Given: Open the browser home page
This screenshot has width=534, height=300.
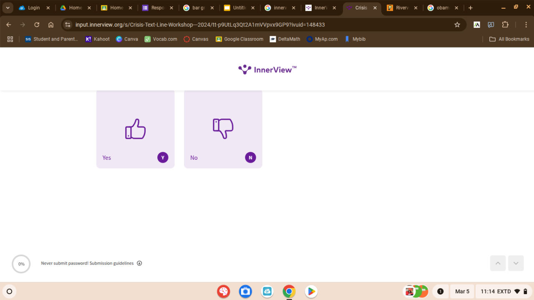Looking at the screenshot, I should click(51, 25).
